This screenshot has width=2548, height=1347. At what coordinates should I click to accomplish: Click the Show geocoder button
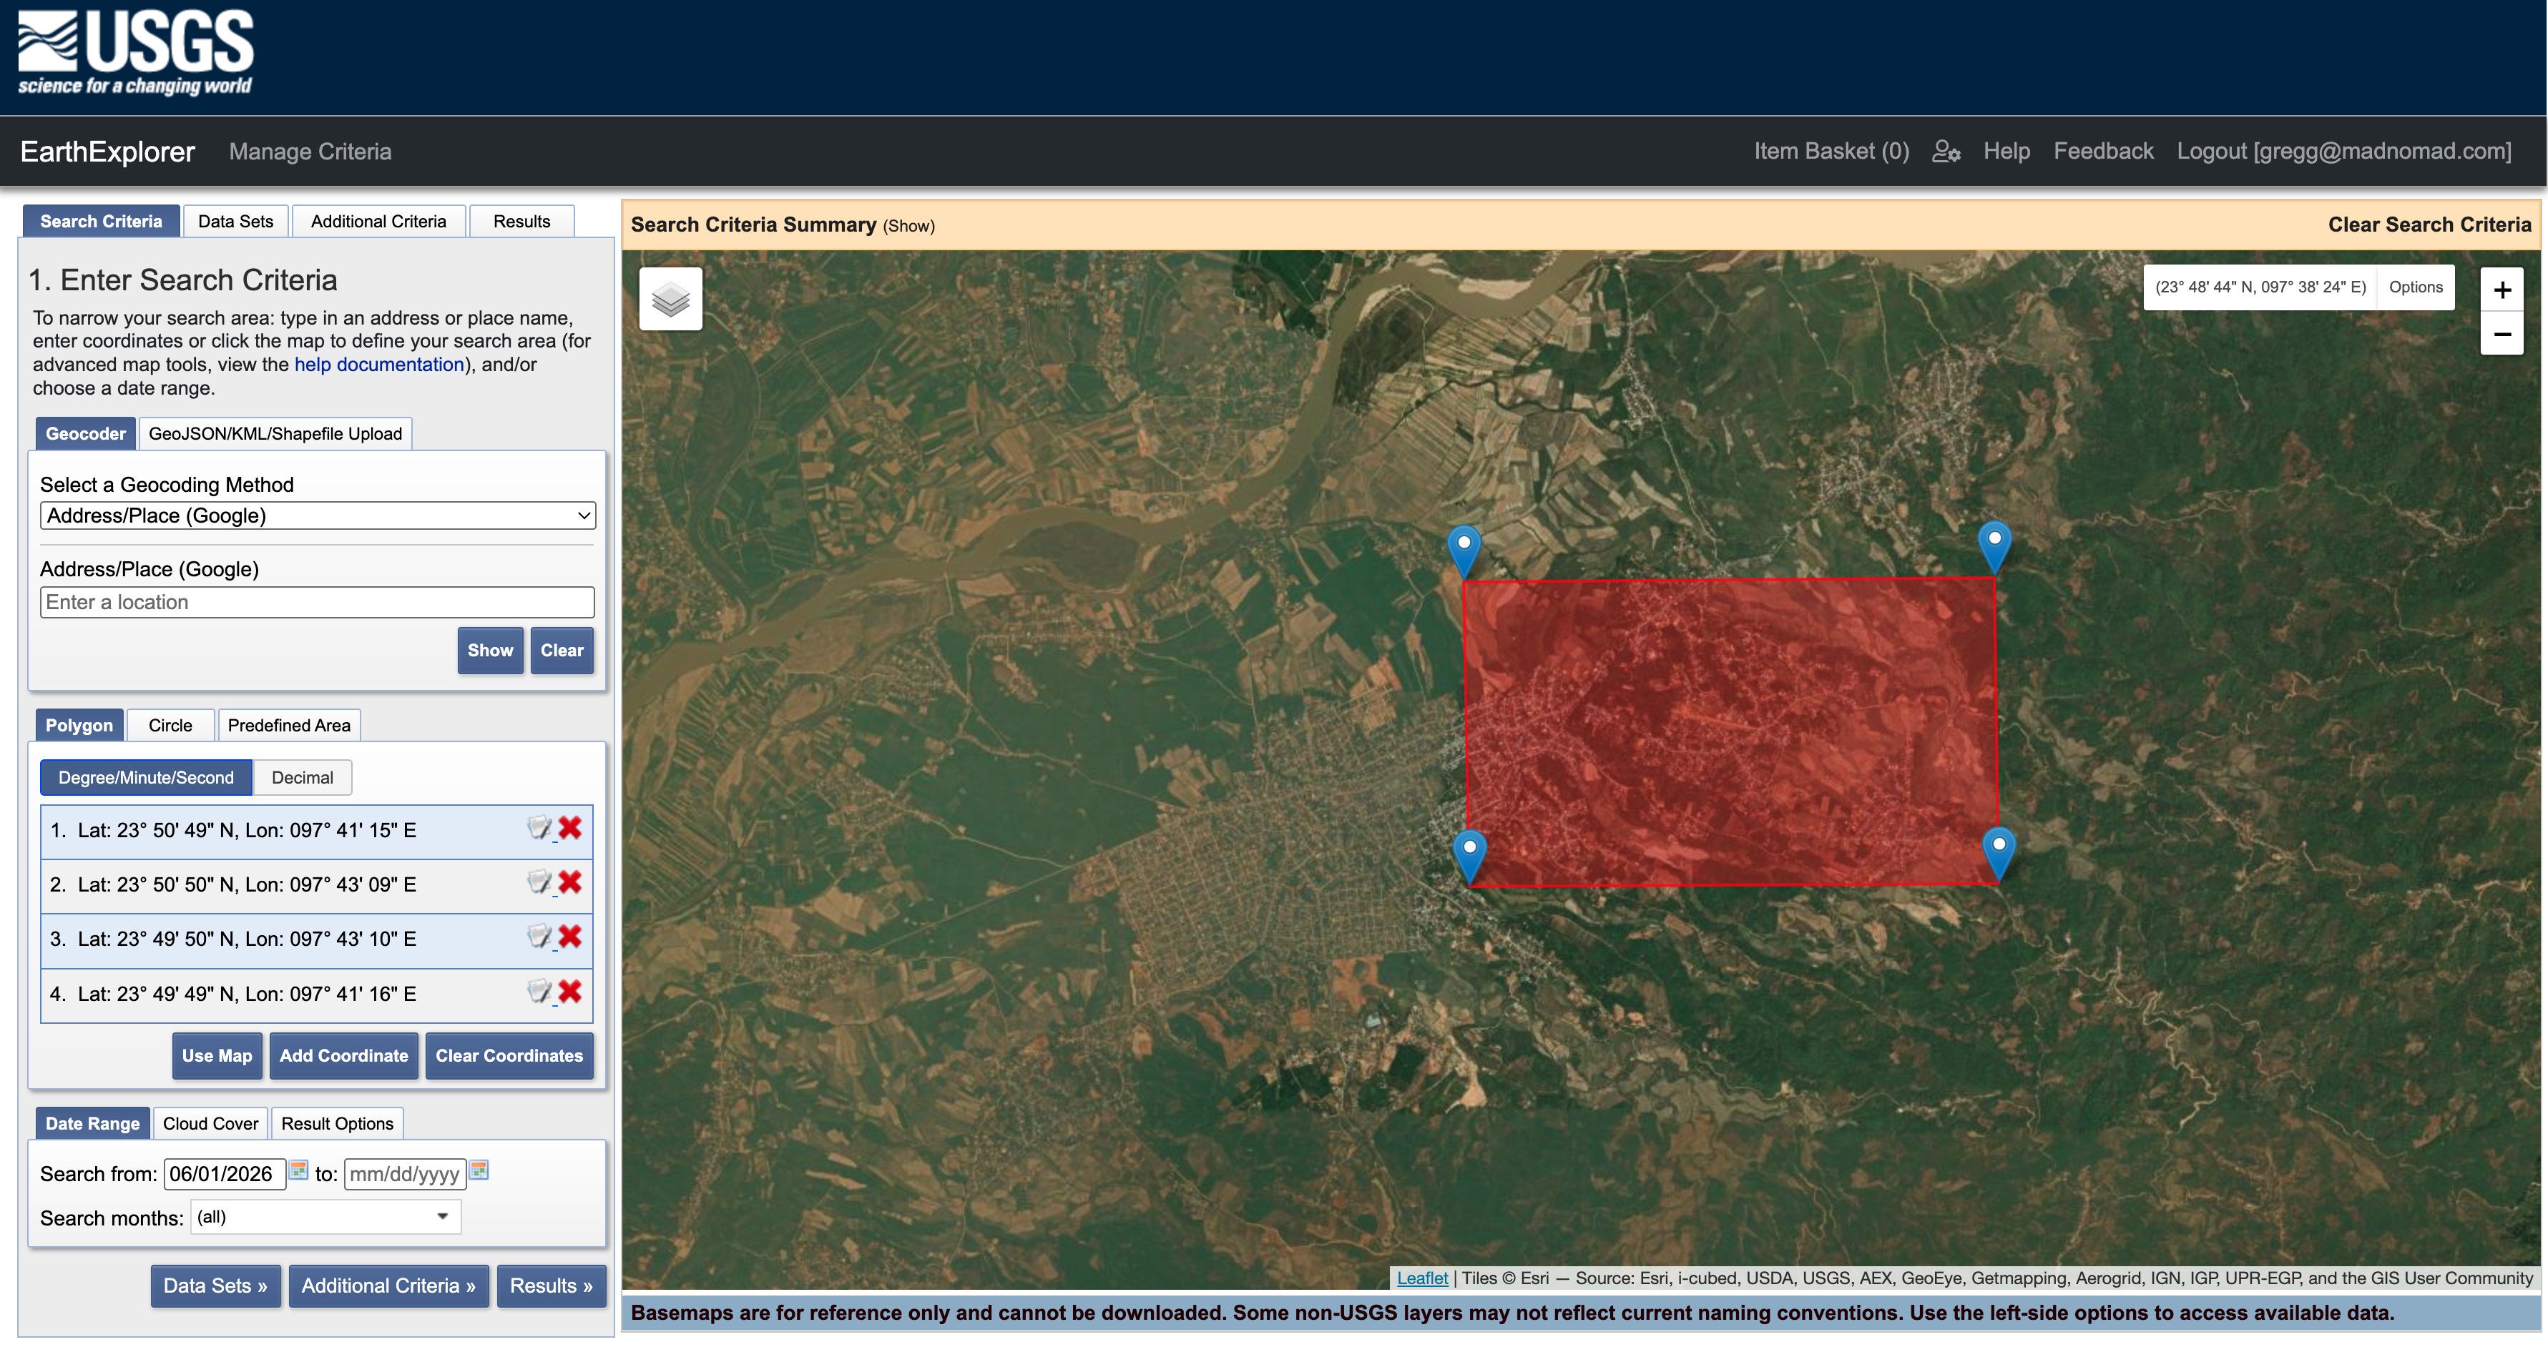point(491,651)
